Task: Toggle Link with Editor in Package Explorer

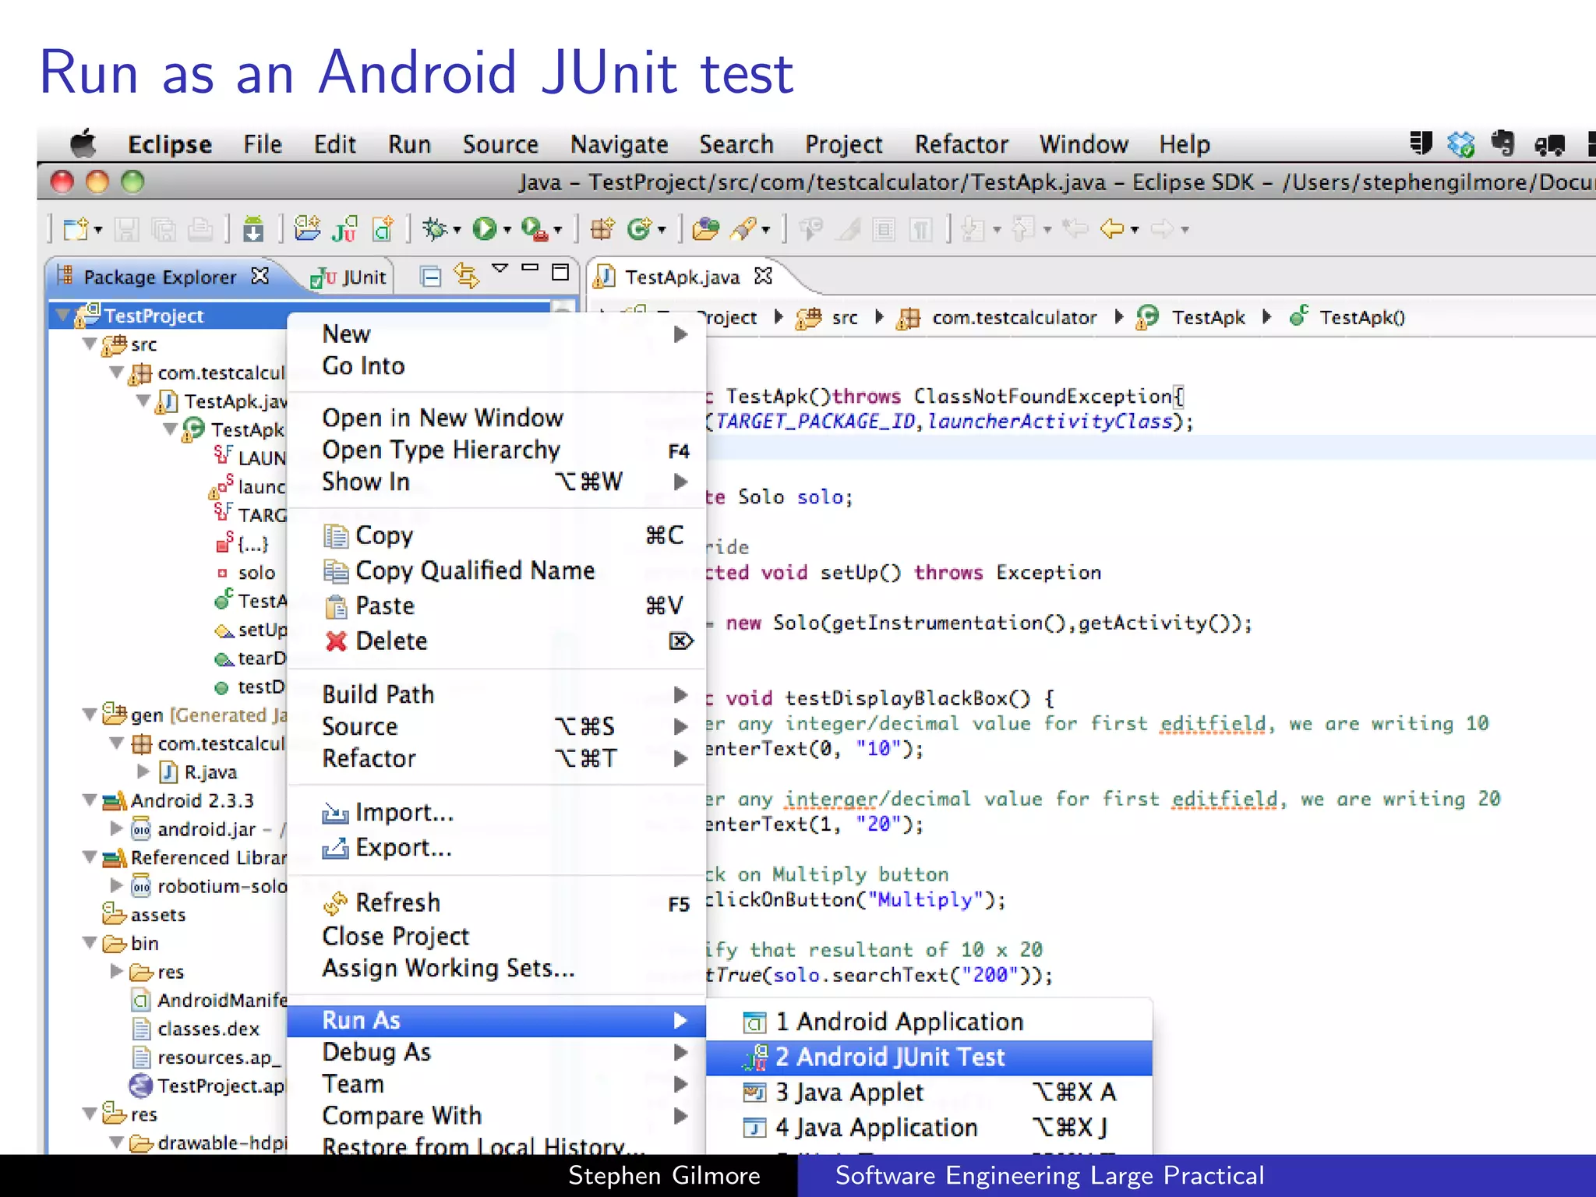Action: 467,275
